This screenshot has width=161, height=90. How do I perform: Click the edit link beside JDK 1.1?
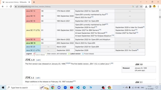(38, 78)
